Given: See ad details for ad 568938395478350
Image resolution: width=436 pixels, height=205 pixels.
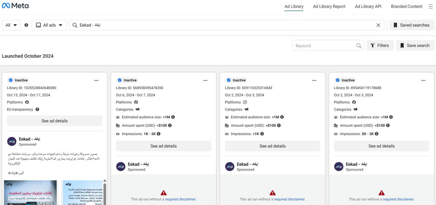Looking at the screenshot, I should point(163,146).
